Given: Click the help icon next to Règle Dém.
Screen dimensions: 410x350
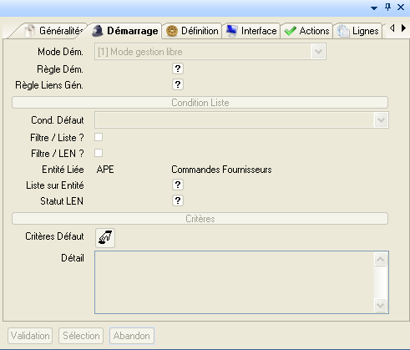Looking at the screenshot, I should coord(178,68).
